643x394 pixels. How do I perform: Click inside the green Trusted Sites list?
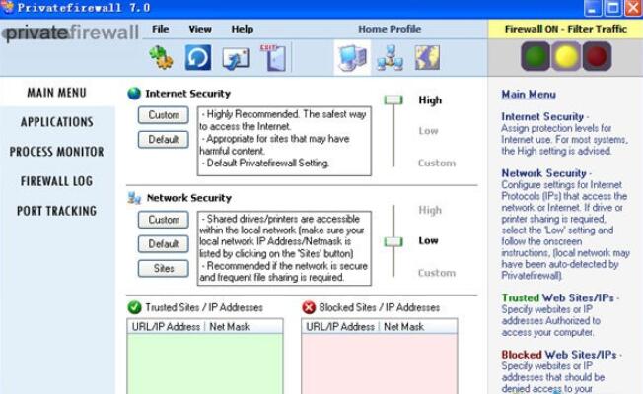pos(205,363)
